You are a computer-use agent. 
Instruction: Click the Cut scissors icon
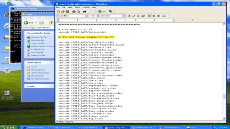click(91, 11)
